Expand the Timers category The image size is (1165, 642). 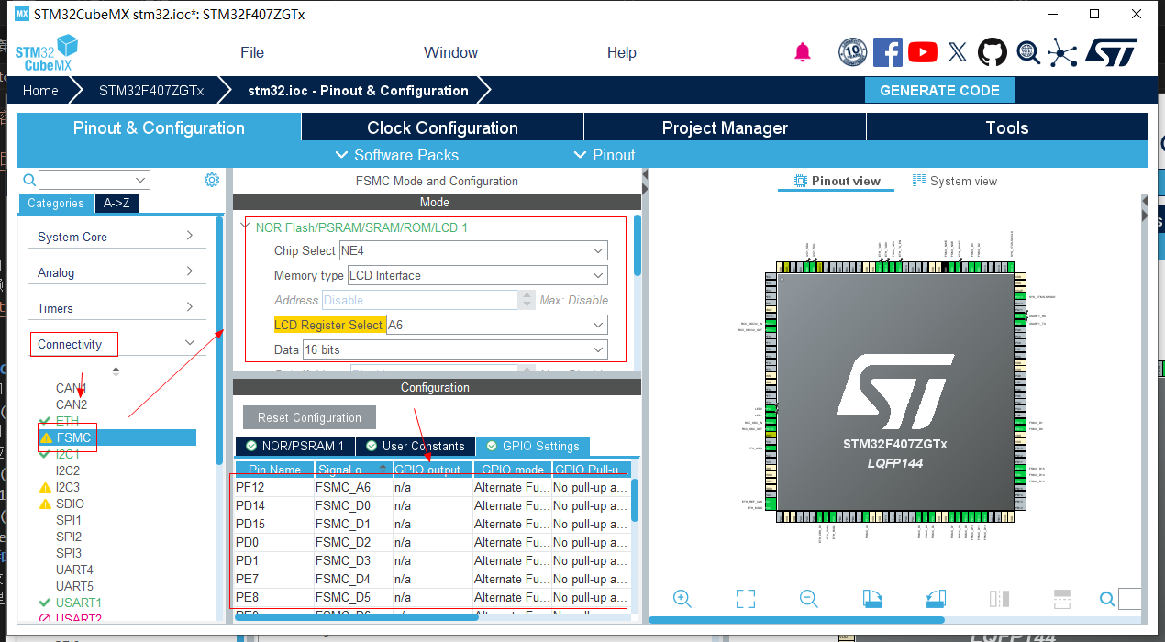[115, 308]
